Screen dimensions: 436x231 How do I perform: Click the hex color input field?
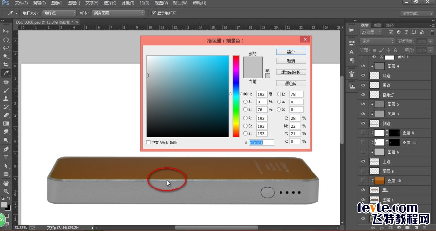[261, 143]
